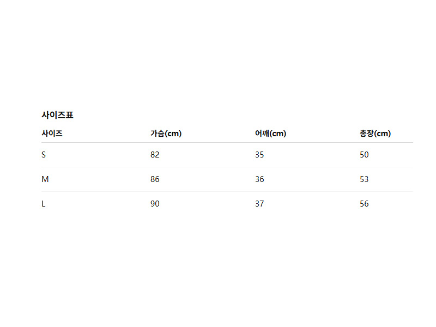Screen dimensions: 436x327
Task: Click the 총장 word in length header
Action: click(367, 134)
